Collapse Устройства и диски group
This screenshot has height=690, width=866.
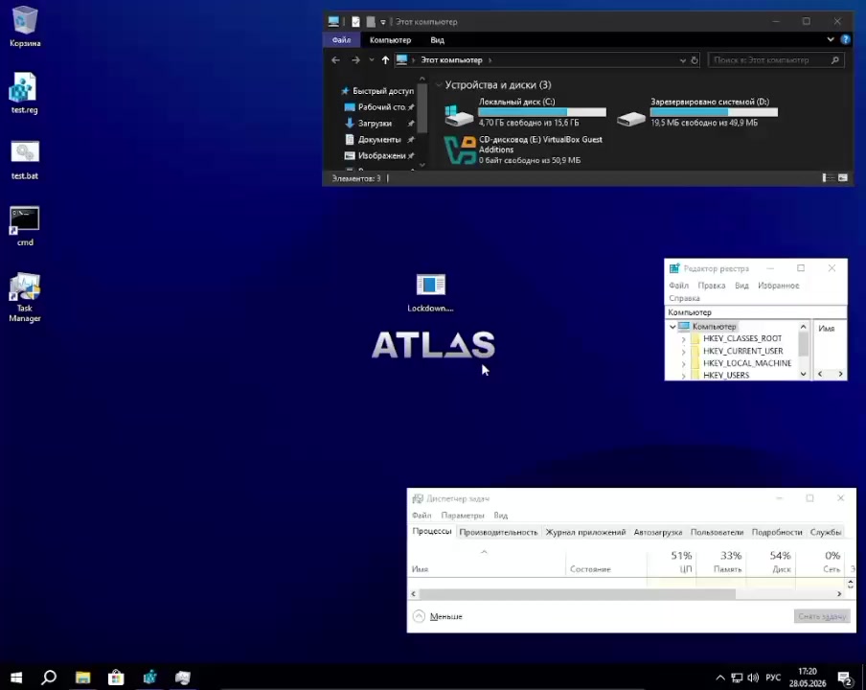tap(439, 85)
